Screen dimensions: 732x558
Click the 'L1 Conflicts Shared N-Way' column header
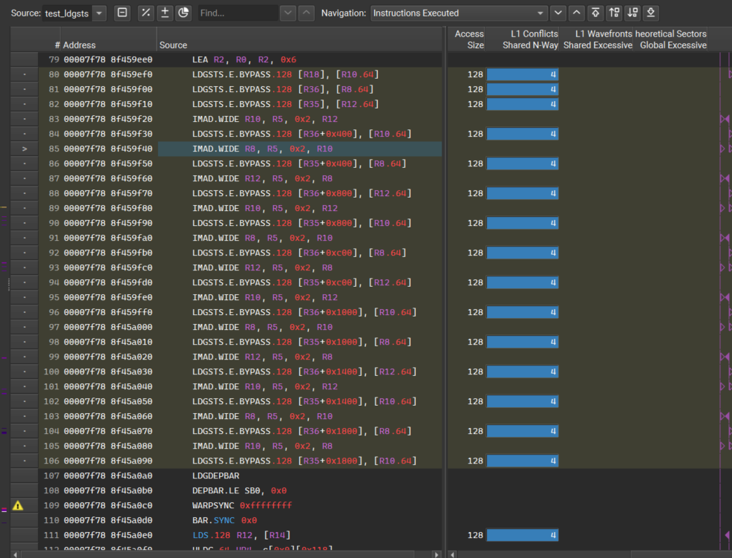point(523,39)
